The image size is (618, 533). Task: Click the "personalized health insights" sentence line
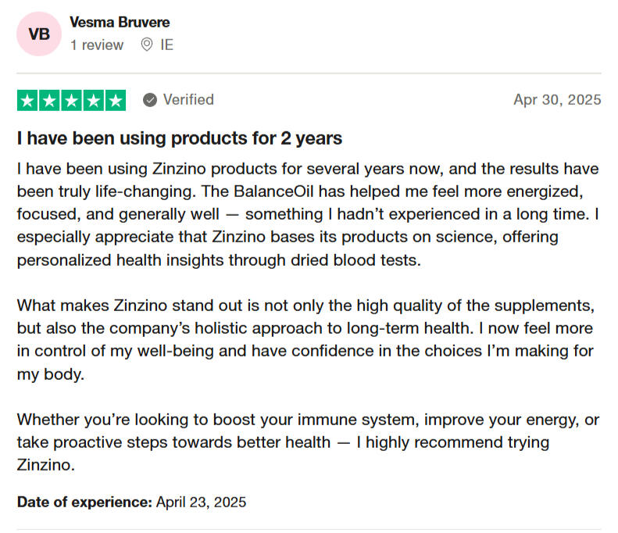pos(219,260)
